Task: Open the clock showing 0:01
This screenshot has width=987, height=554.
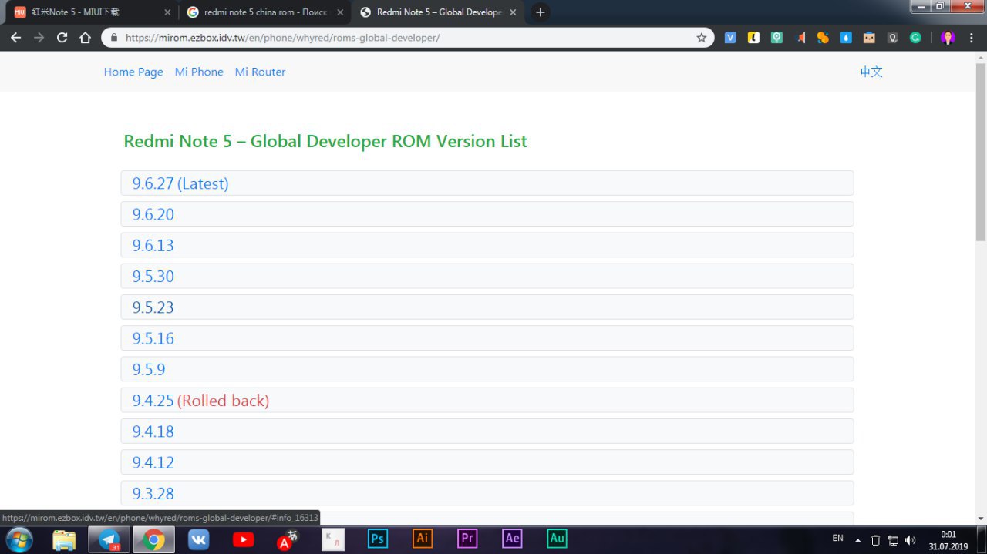Action: [x=948, y=540]
